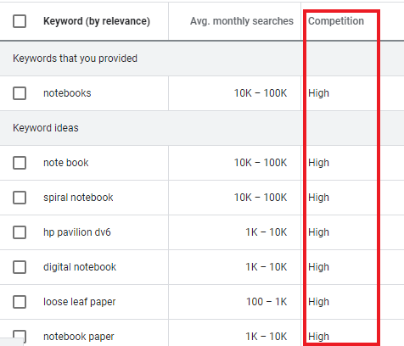Select the note book keyword checkbox
This screenshot has height=346, width=404.
(20, 163)
